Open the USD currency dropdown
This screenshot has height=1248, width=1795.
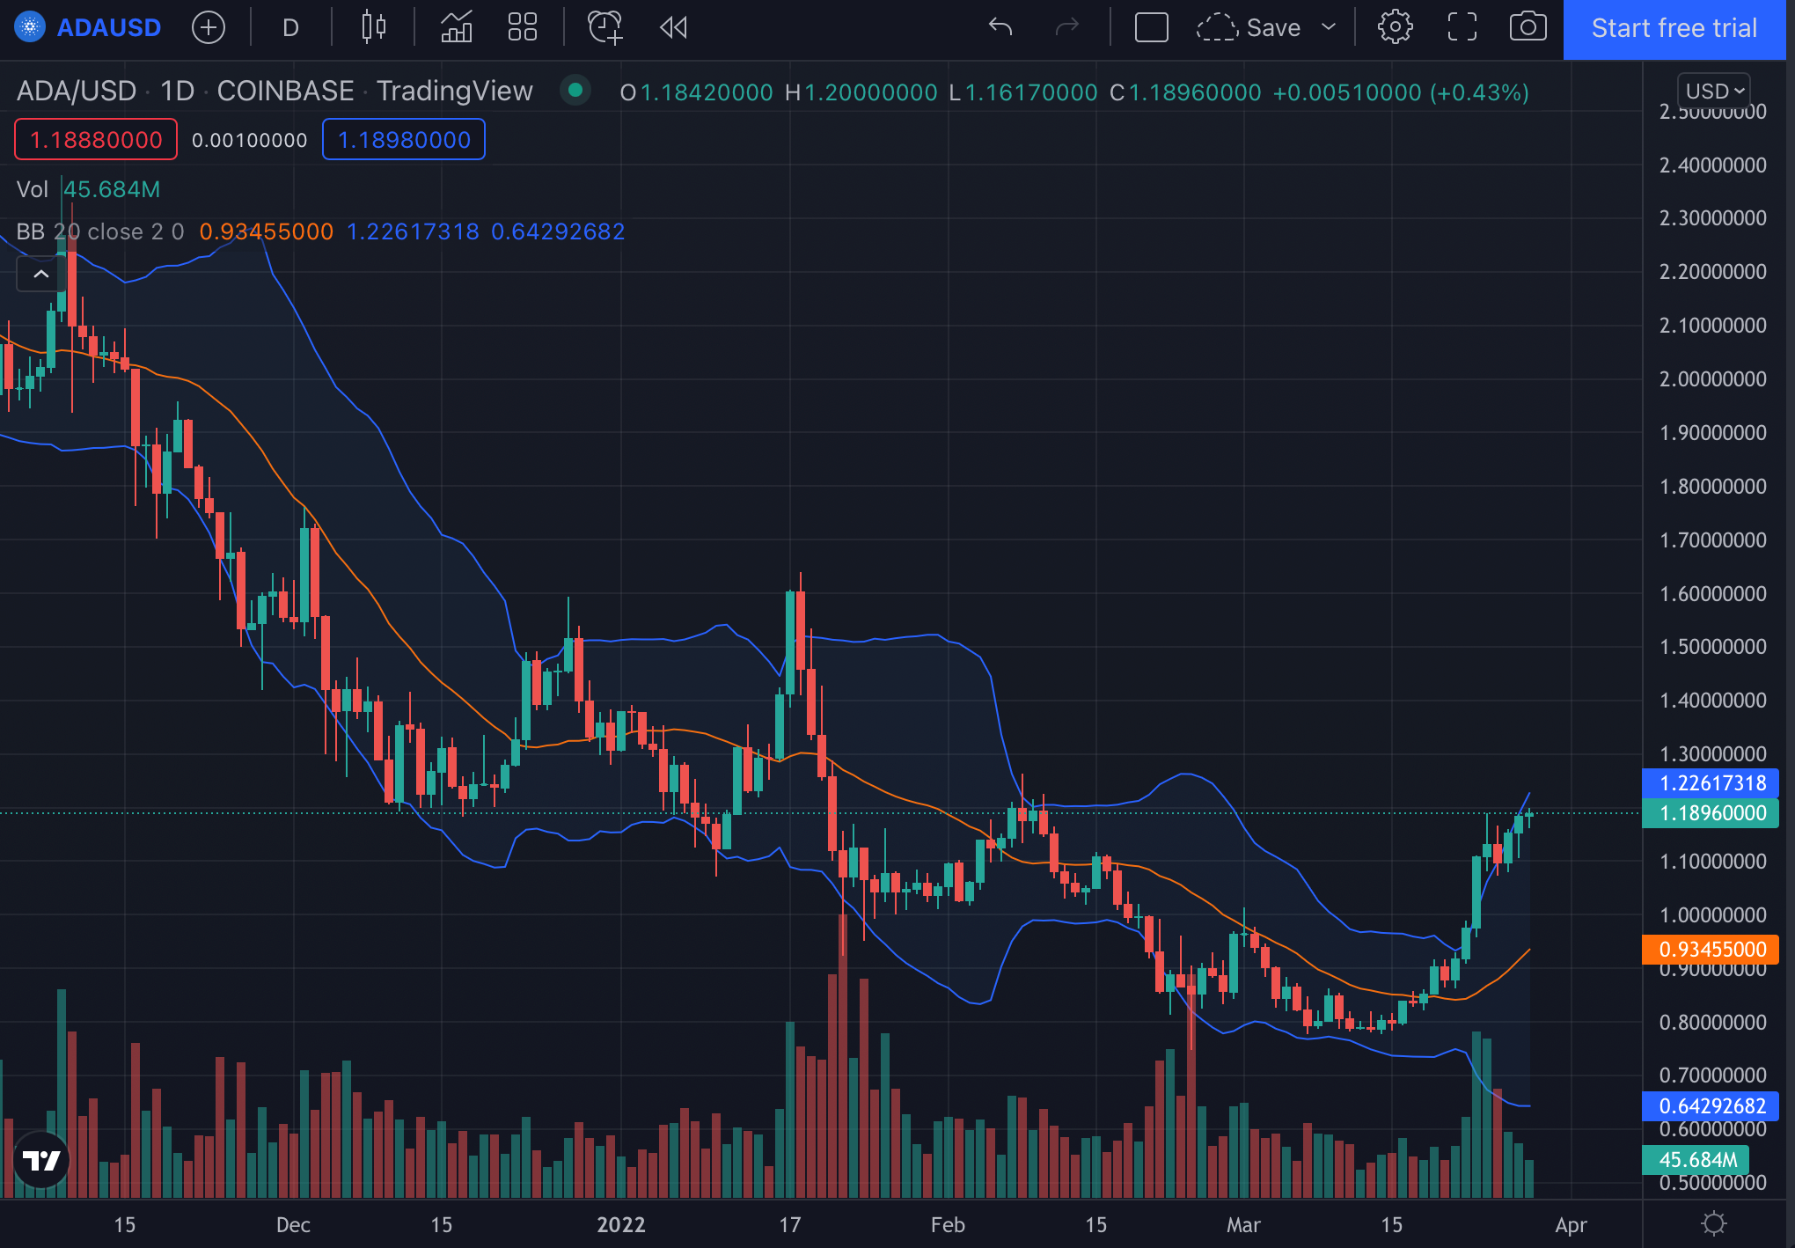tap(1714, 91)
